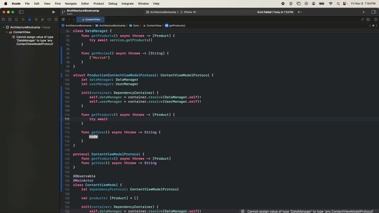Screen dimensions: 379x213
Task: Toggle the navigator sidebar panel
Action: 21,12
